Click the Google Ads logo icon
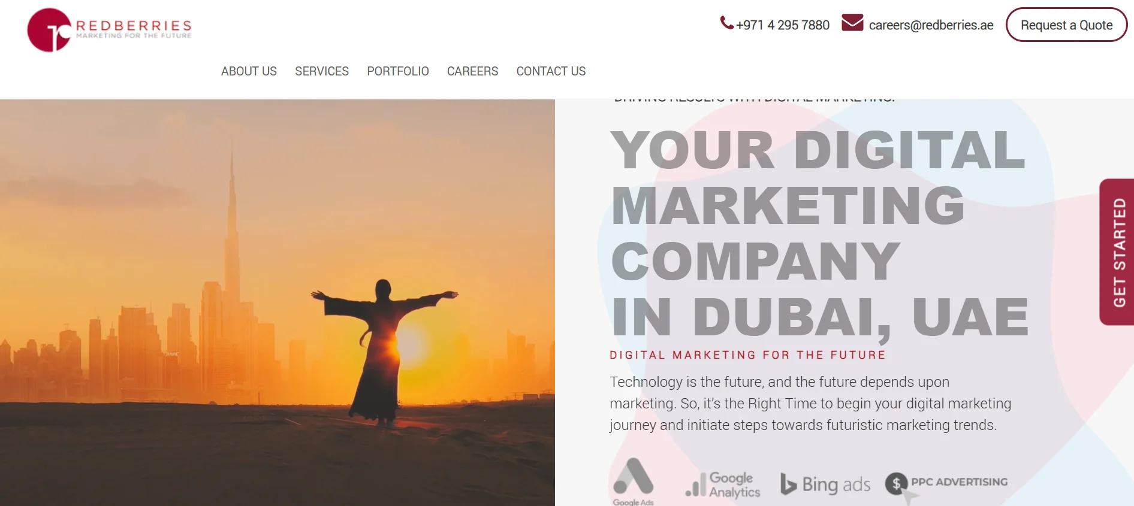 (x=634, y=477)
